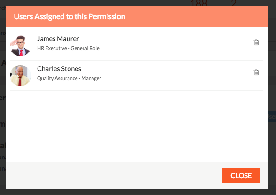The image size is (276, 195).
Task: Open James Maurer's saluting avatar photo
Action: click(x=20, y=46)
